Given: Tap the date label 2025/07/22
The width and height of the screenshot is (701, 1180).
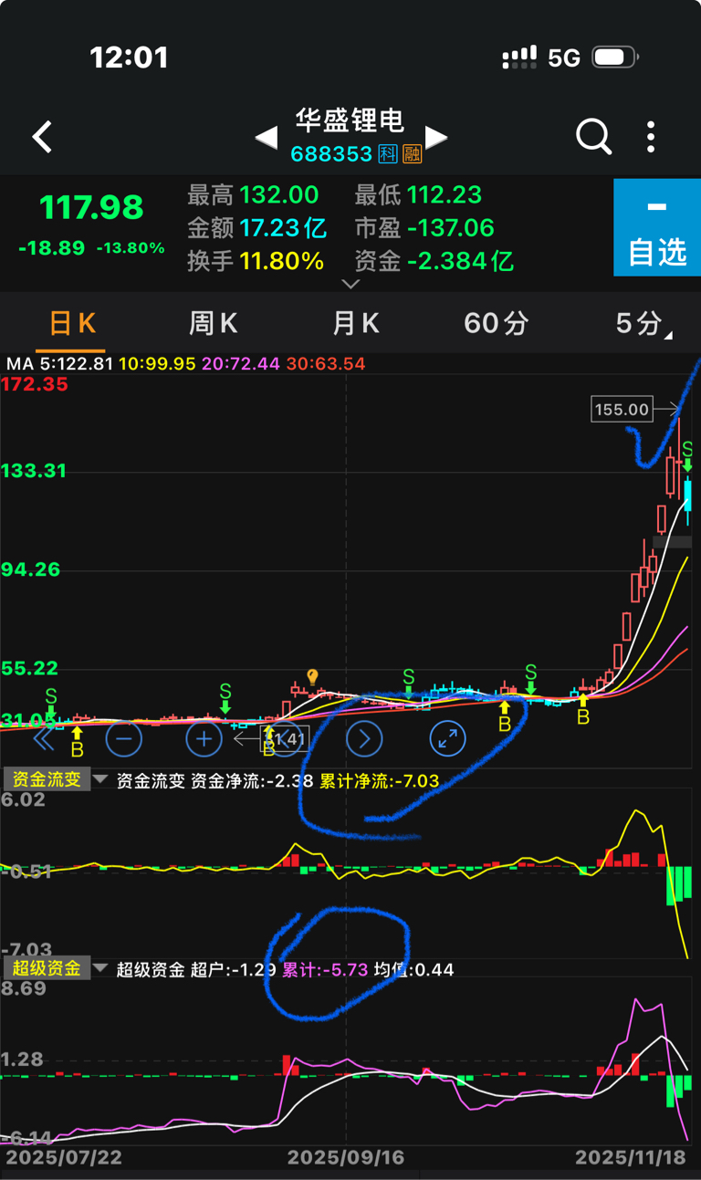Looking at the screenshot, I should tap(64, 1157).
